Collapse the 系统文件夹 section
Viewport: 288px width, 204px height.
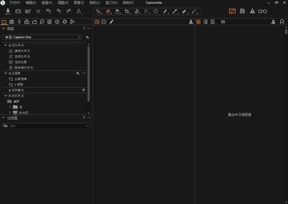tap(5, 96)
